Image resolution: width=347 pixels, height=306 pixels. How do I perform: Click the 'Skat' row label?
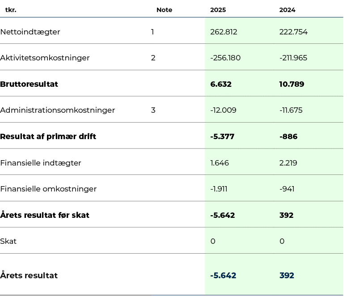(x=8, y=241)
